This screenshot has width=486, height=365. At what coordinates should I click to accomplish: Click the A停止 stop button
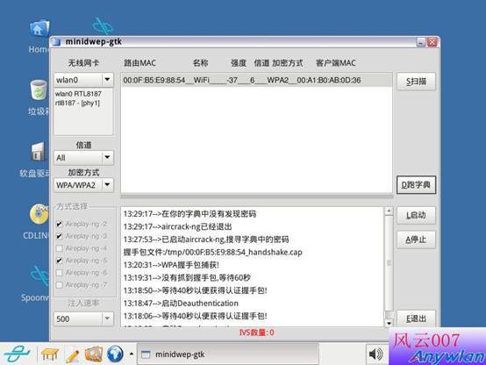tap(417, 240)
